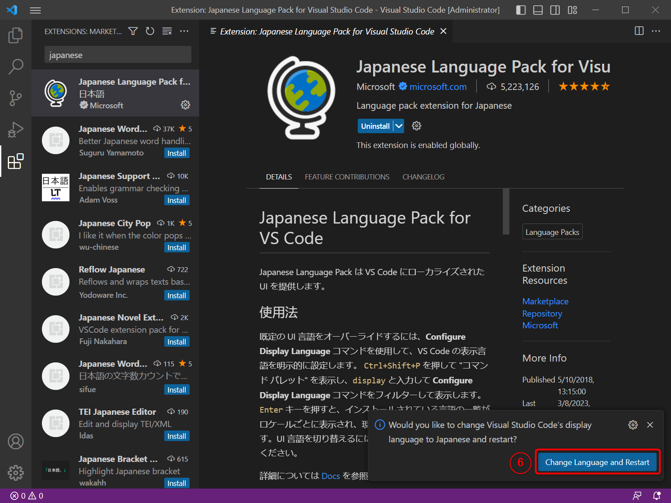The image size is (671, 503).
Task: Click the Microsoft publisher name
Action: coord(376,86)
